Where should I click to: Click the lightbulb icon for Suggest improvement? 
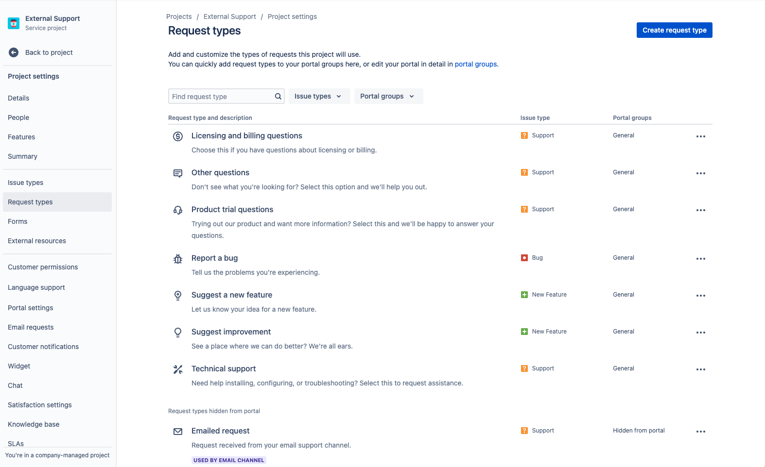pyautogui.click(x=178, y=333)
